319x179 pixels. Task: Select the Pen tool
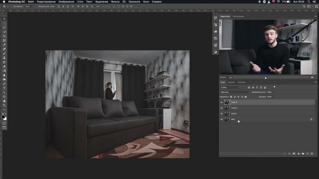[4, 84]
